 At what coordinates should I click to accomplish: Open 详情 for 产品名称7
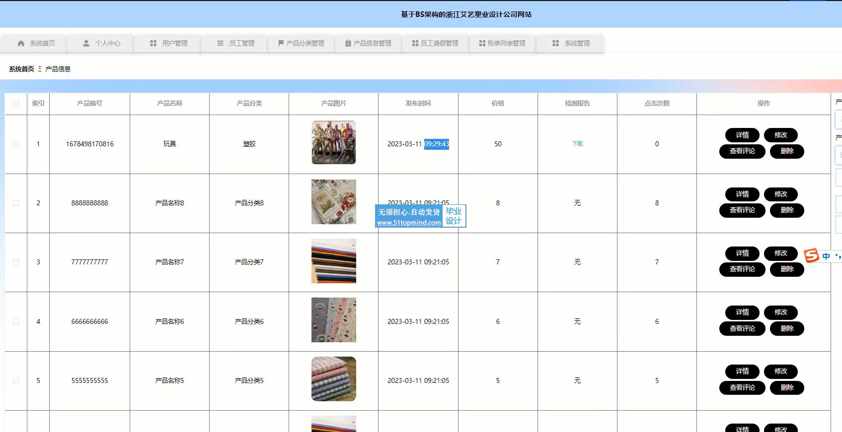click(742, 253)
